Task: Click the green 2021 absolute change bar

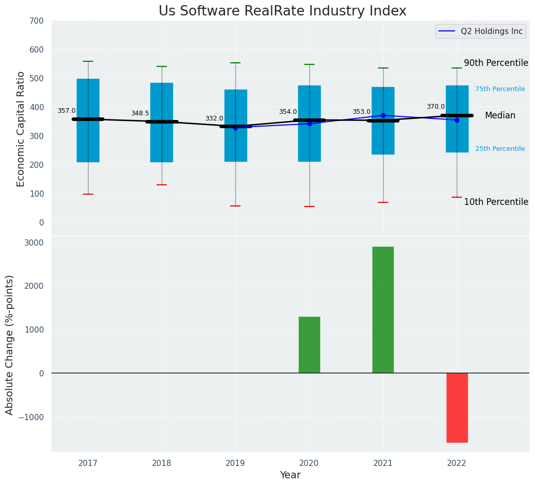Action: point(383,309)
